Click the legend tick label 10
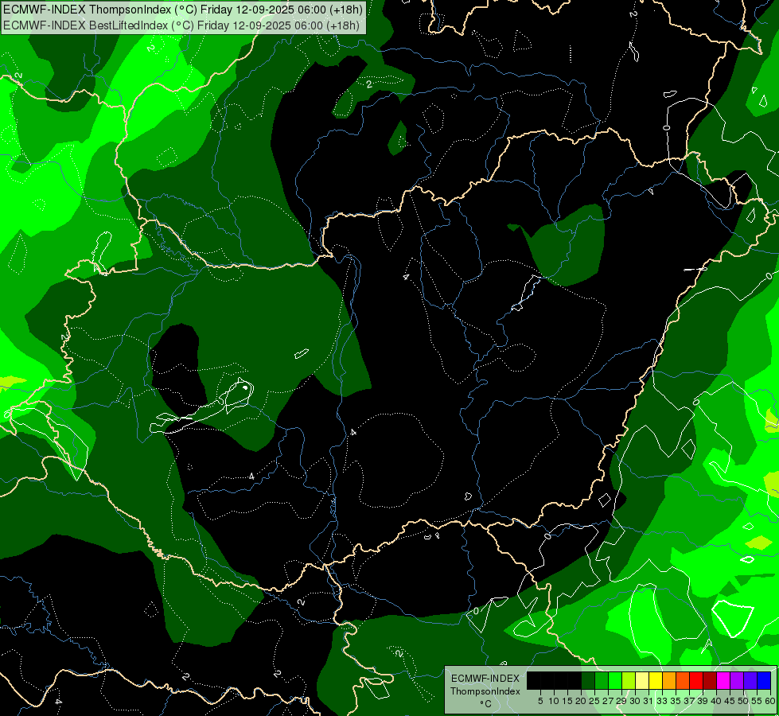Image resolution: width=779 pixels, height=716 pixels. (554, 701)
